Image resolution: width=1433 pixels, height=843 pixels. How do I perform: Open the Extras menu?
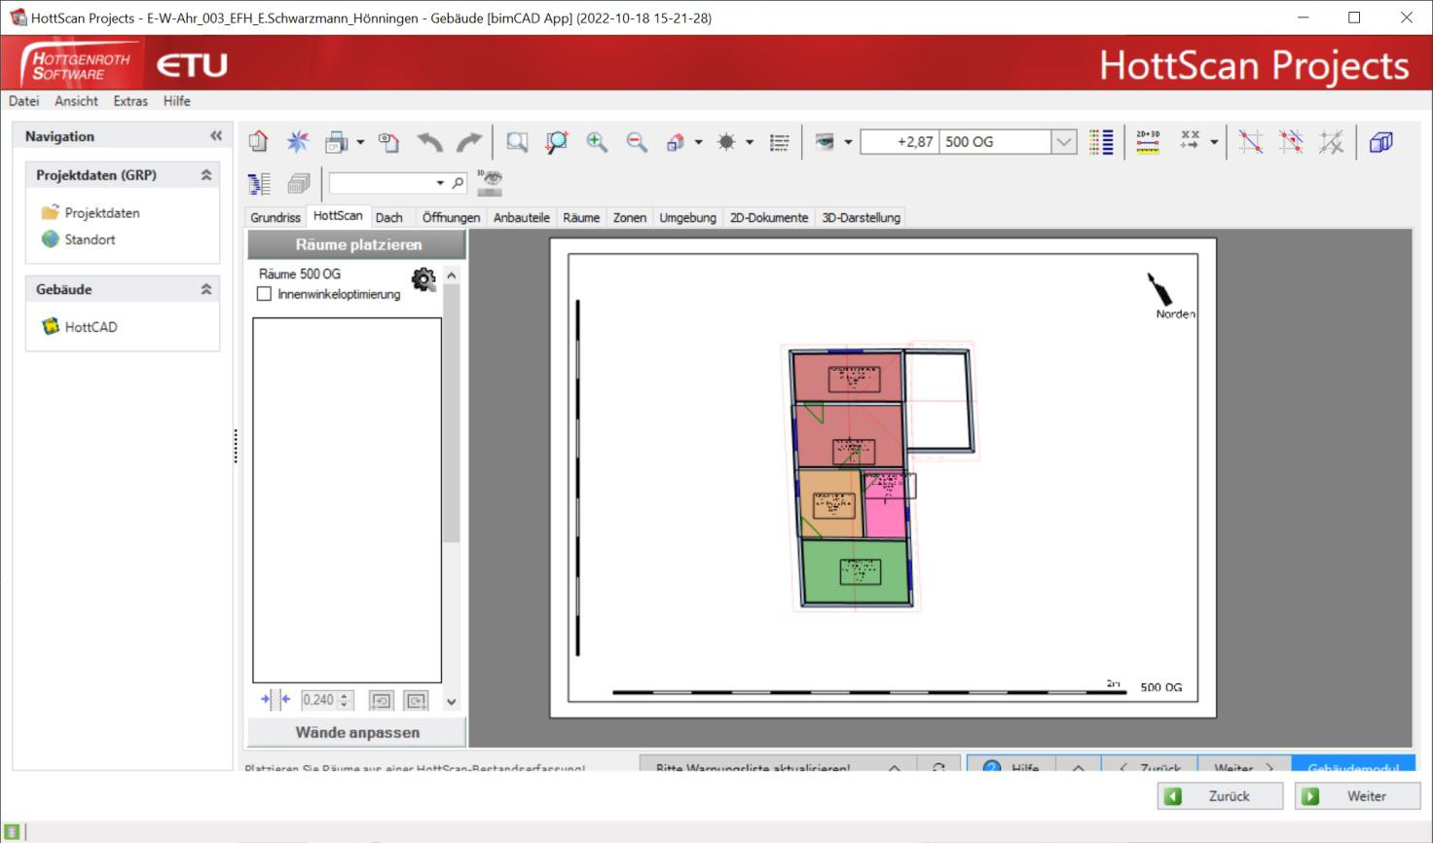coord(130,101)
